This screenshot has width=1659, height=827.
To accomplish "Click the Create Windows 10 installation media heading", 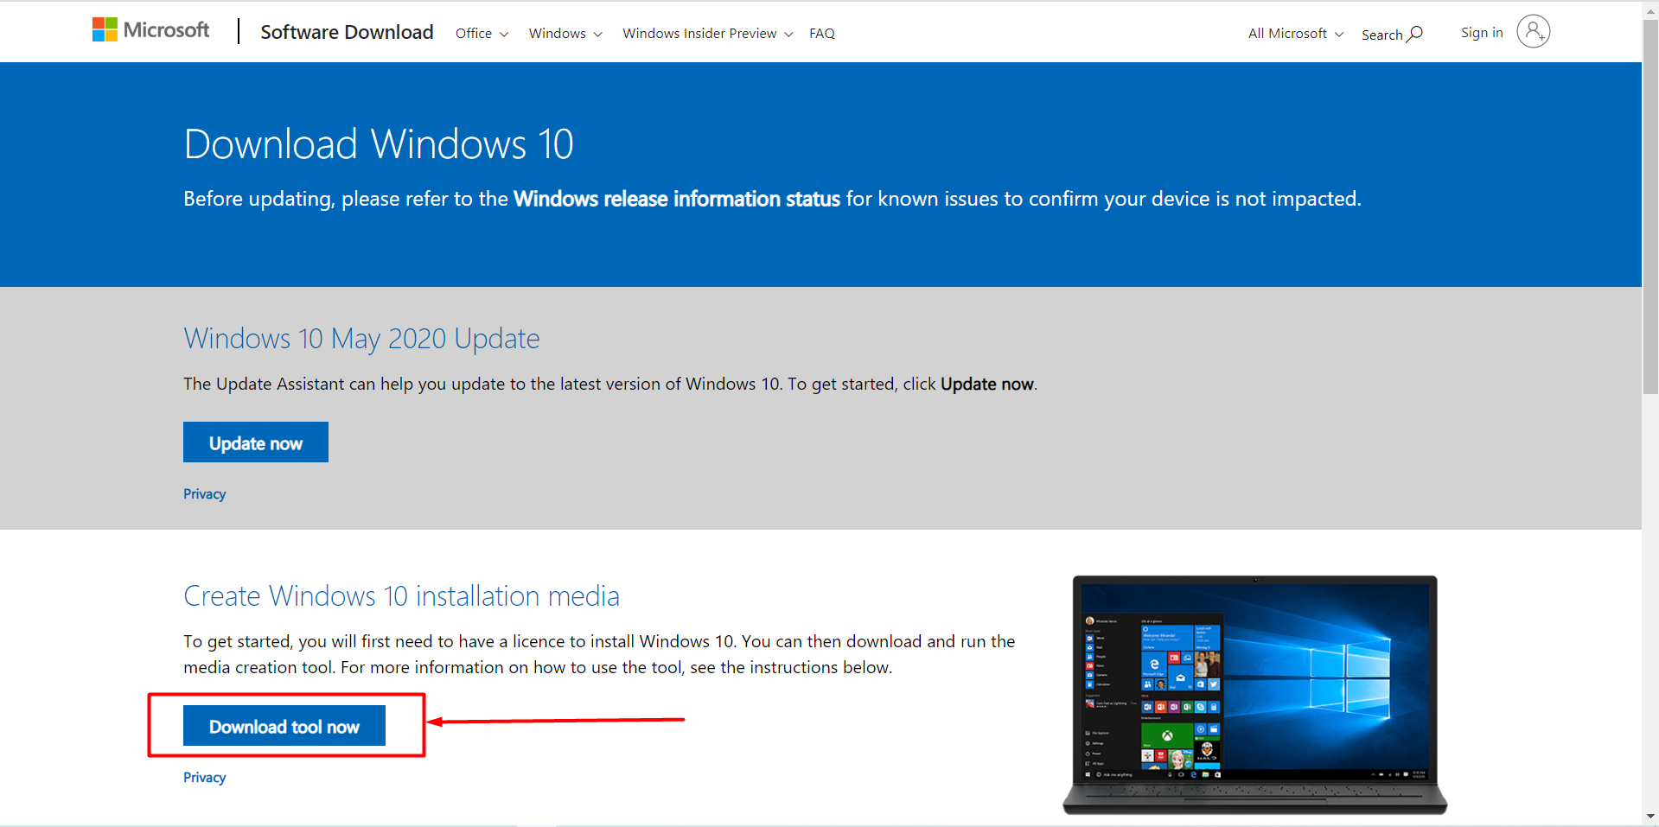I will tap(401, 596).
